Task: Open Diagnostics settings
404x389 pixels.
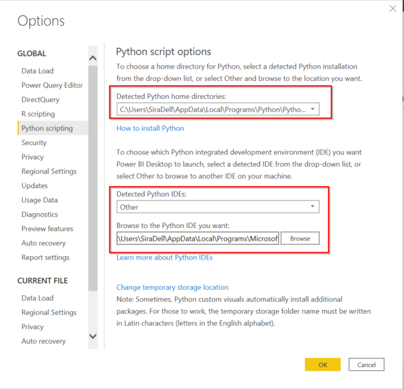Action: 40,214
